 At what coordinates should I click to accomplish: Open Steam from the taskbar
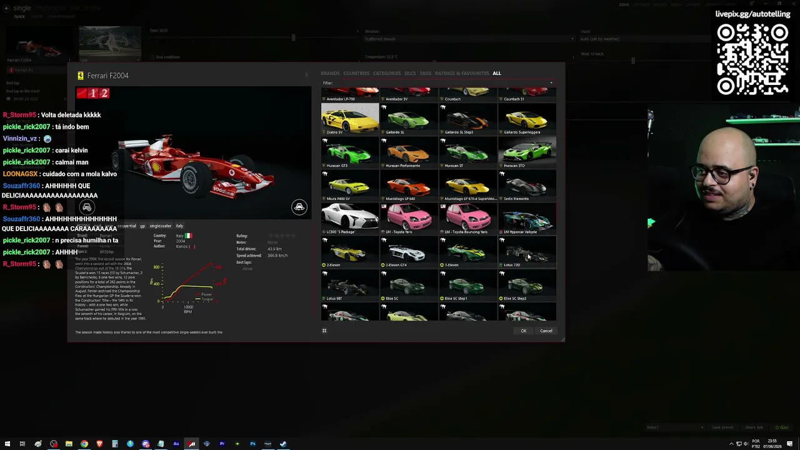click(283, 444)
